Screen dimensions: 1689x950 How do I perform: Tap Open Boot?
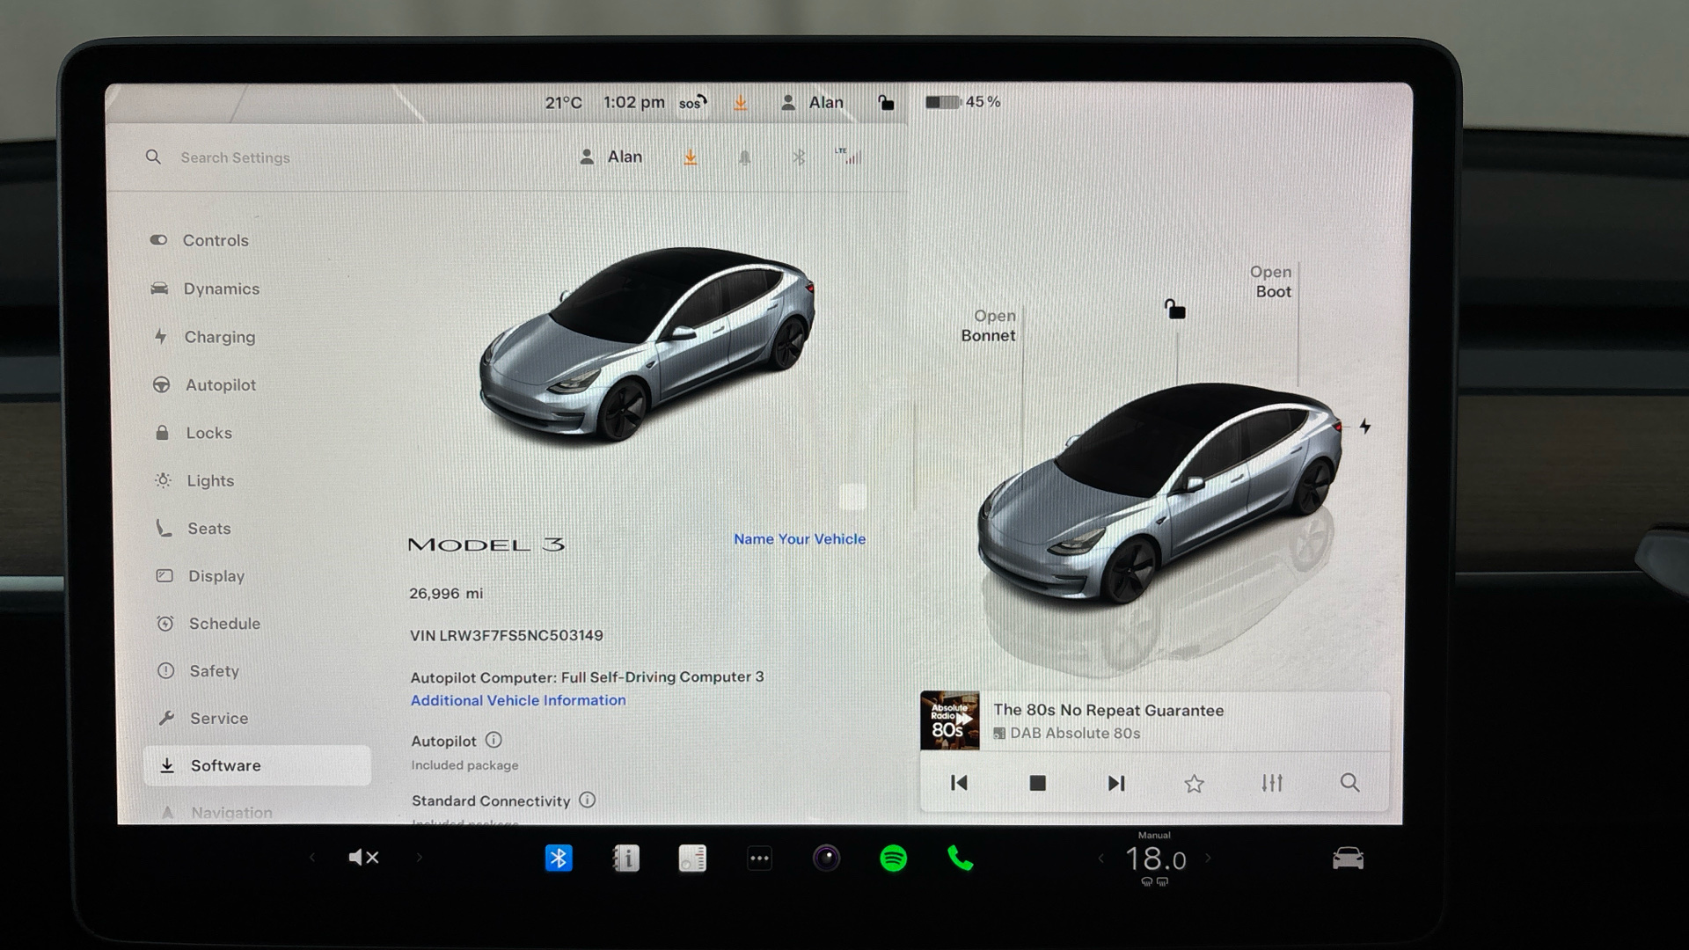tap(1272, 281)
